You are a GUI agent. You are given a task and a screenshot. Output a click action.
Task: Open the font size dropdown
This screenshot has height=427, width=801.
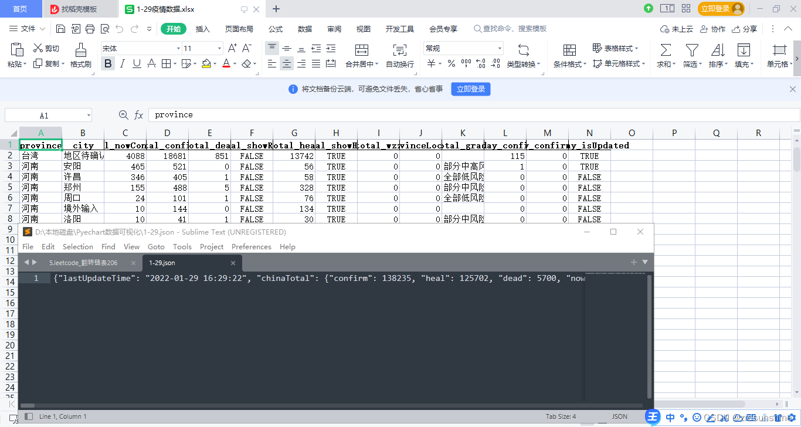[220, 48]
